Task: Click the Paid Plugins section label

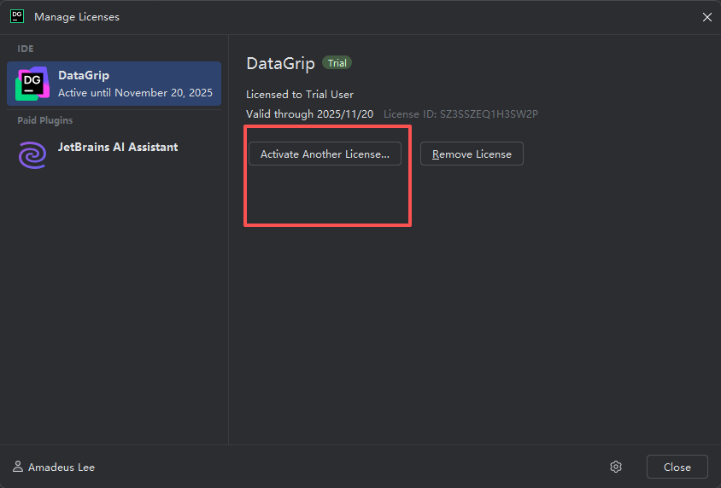Action: pyautogui.click(x=45, y=120)
